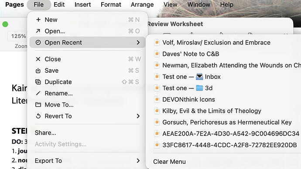Open the Edit menu
The height and width of the screenshot is (169, 301).
[x=59, y=4]
